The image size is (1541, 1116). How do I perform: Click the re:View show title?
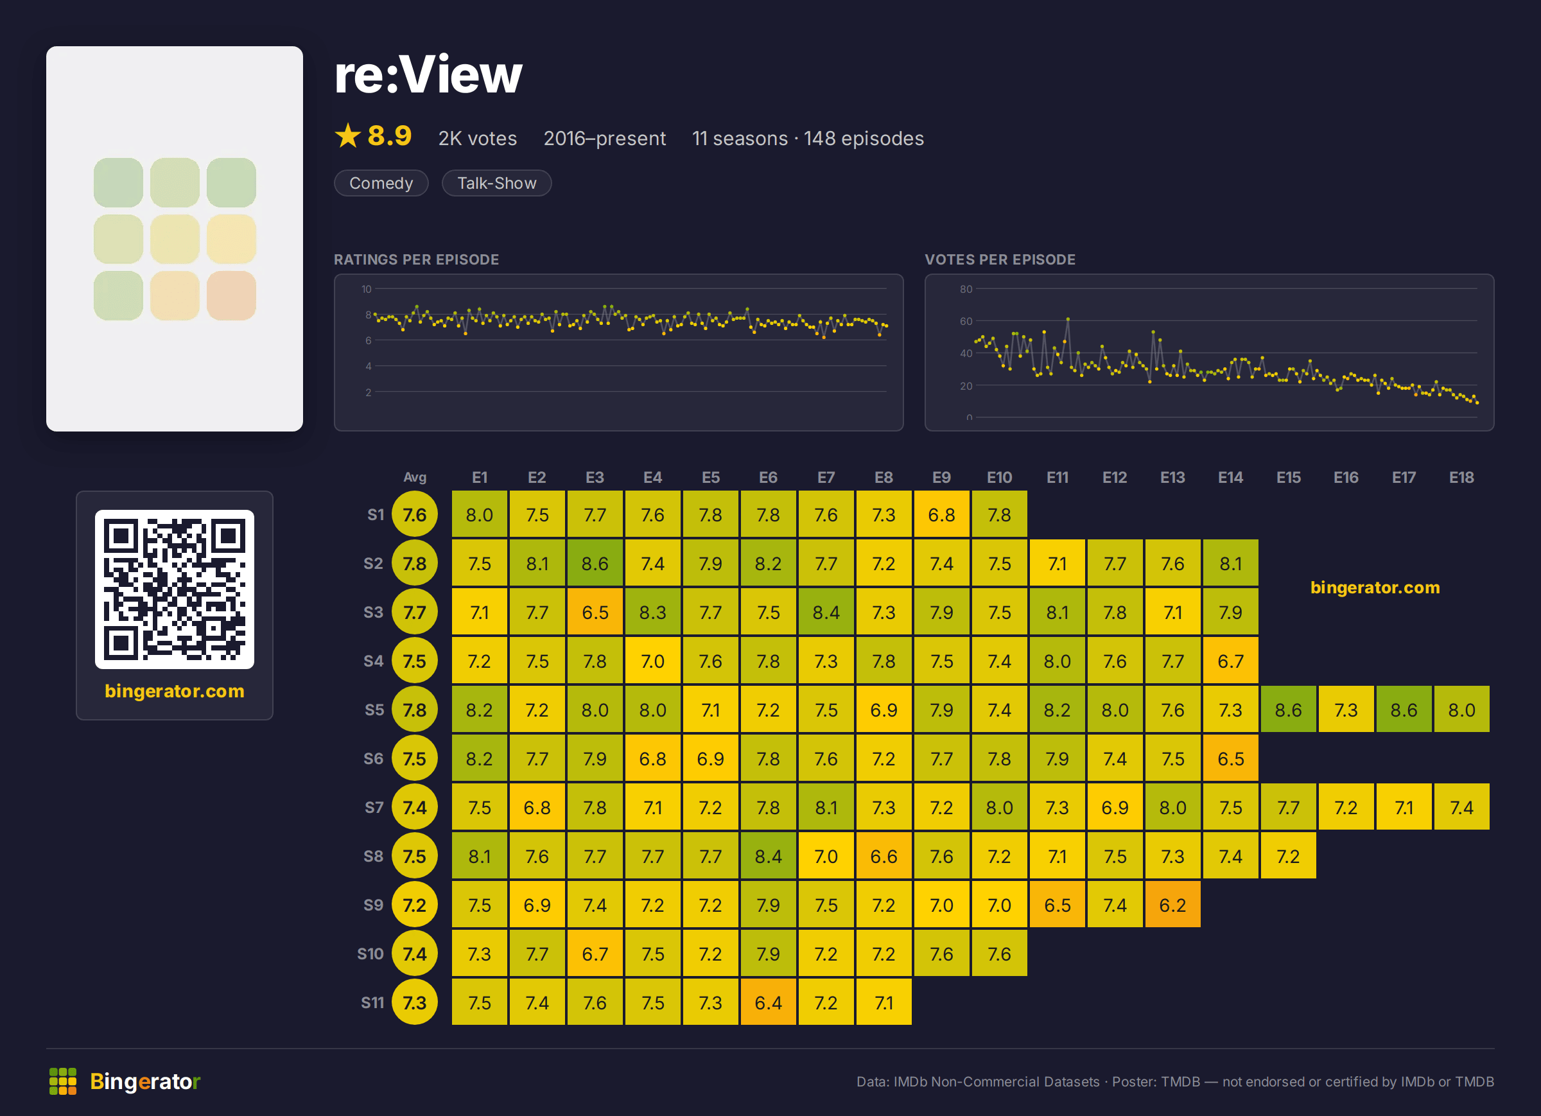(x=428, y=74)
